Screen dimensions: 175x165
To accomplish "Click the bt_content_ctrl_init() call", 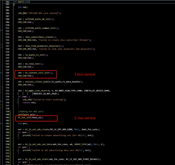I will [39, 73].
